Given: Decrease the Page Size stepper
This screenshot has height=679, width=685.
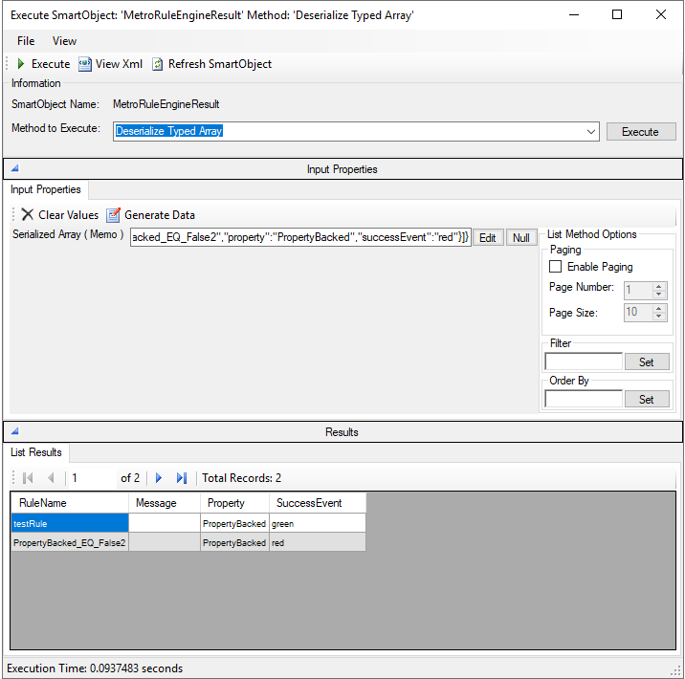Looking at the screenshot, I should click(x=659, y=316).
